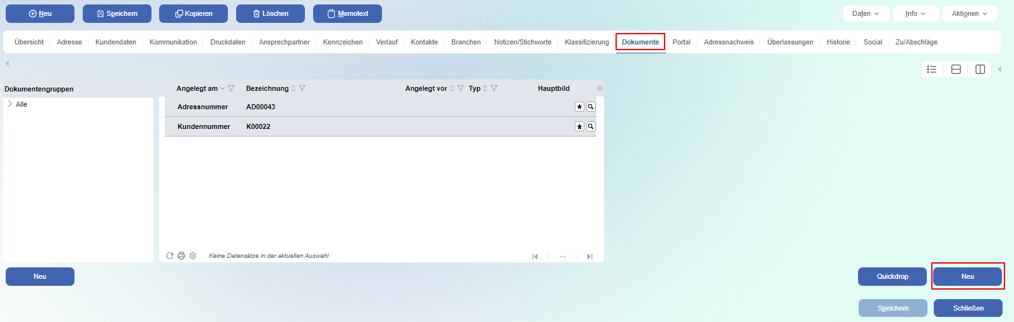Sort by Angelegt am column header

point(197,88)
